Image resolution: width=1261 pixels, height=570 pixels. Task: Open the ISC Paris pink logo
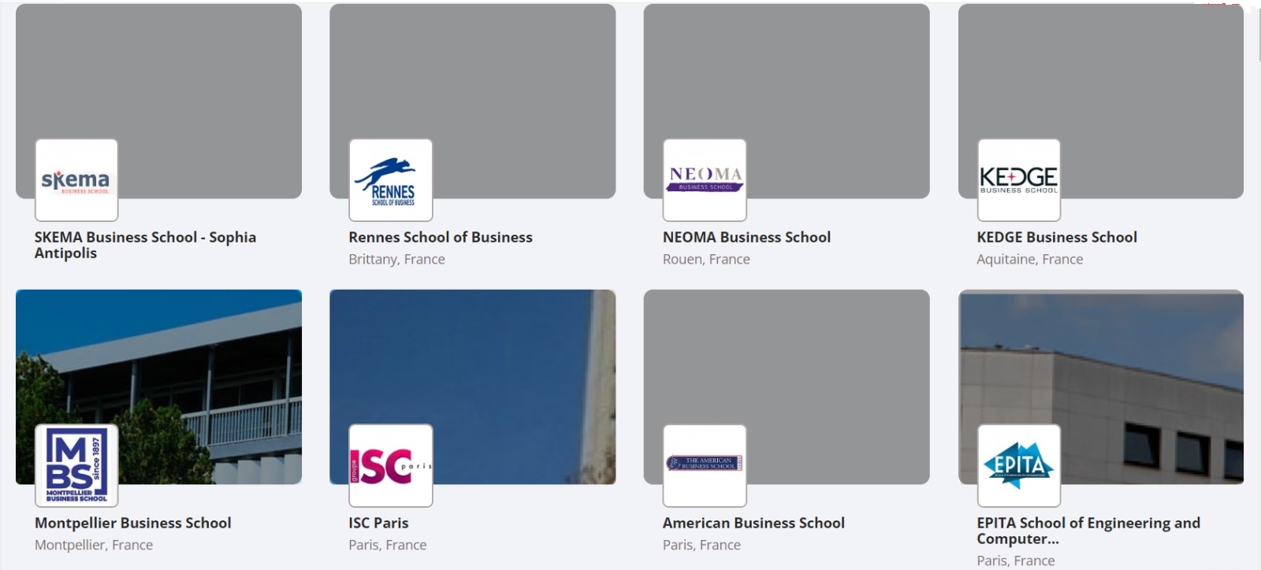pos(391,465)
